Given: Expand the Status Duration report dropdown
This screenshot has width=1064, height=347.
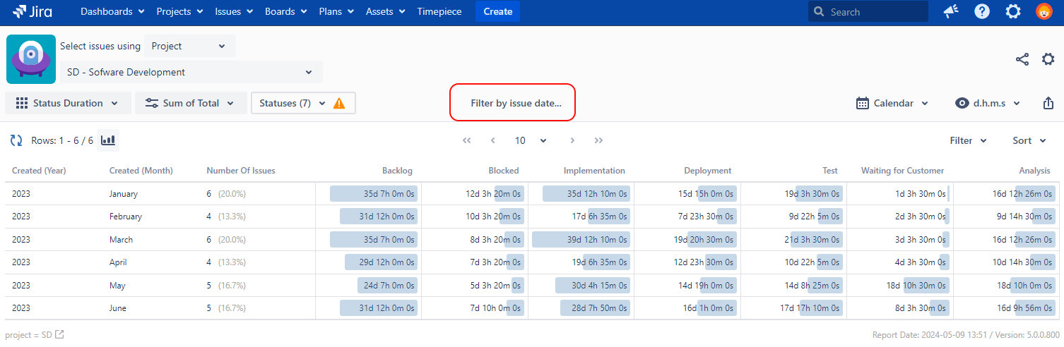Looking at the screenshot, I should click(69, 103).
